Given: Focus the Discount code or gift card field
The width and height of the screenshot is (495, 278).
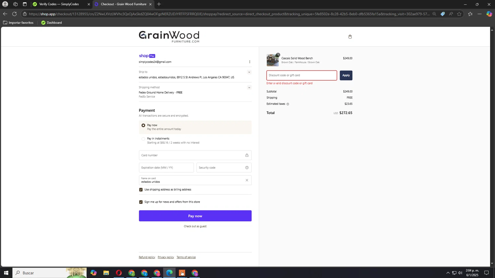Looking at the screenshot, I should [x=302, y=75].
